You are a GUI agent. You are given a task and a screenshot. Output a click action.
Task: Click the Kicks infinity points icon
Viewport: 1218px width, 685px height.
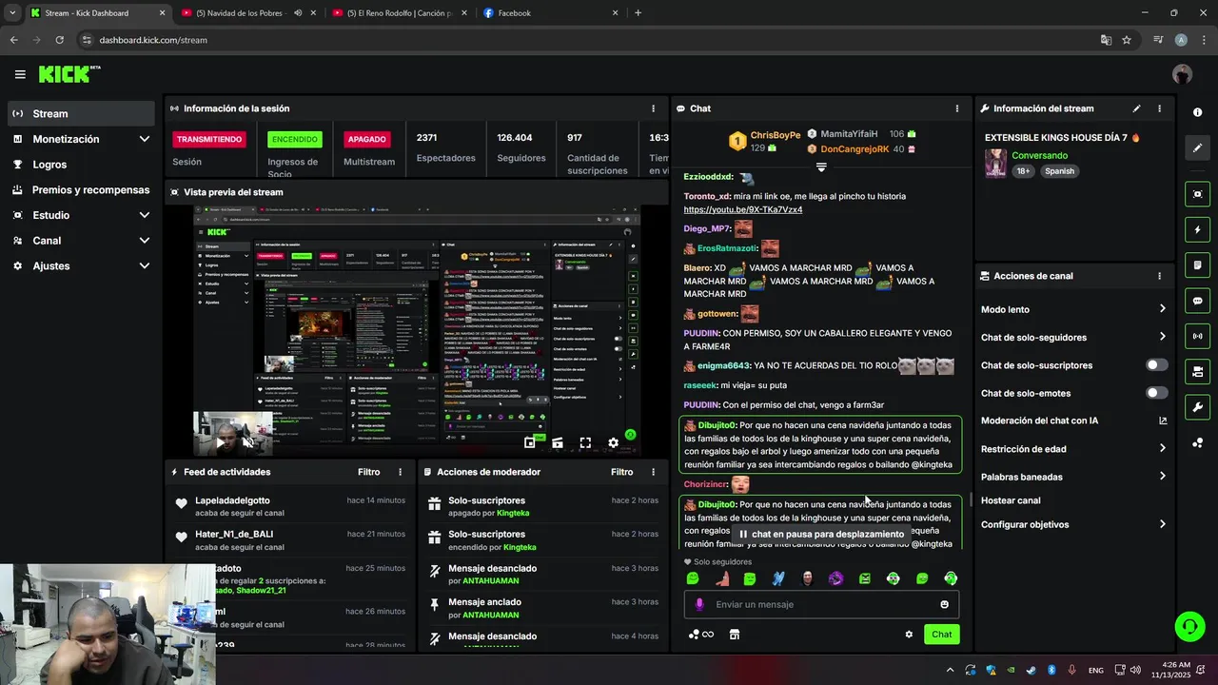[x=701, y=635]
